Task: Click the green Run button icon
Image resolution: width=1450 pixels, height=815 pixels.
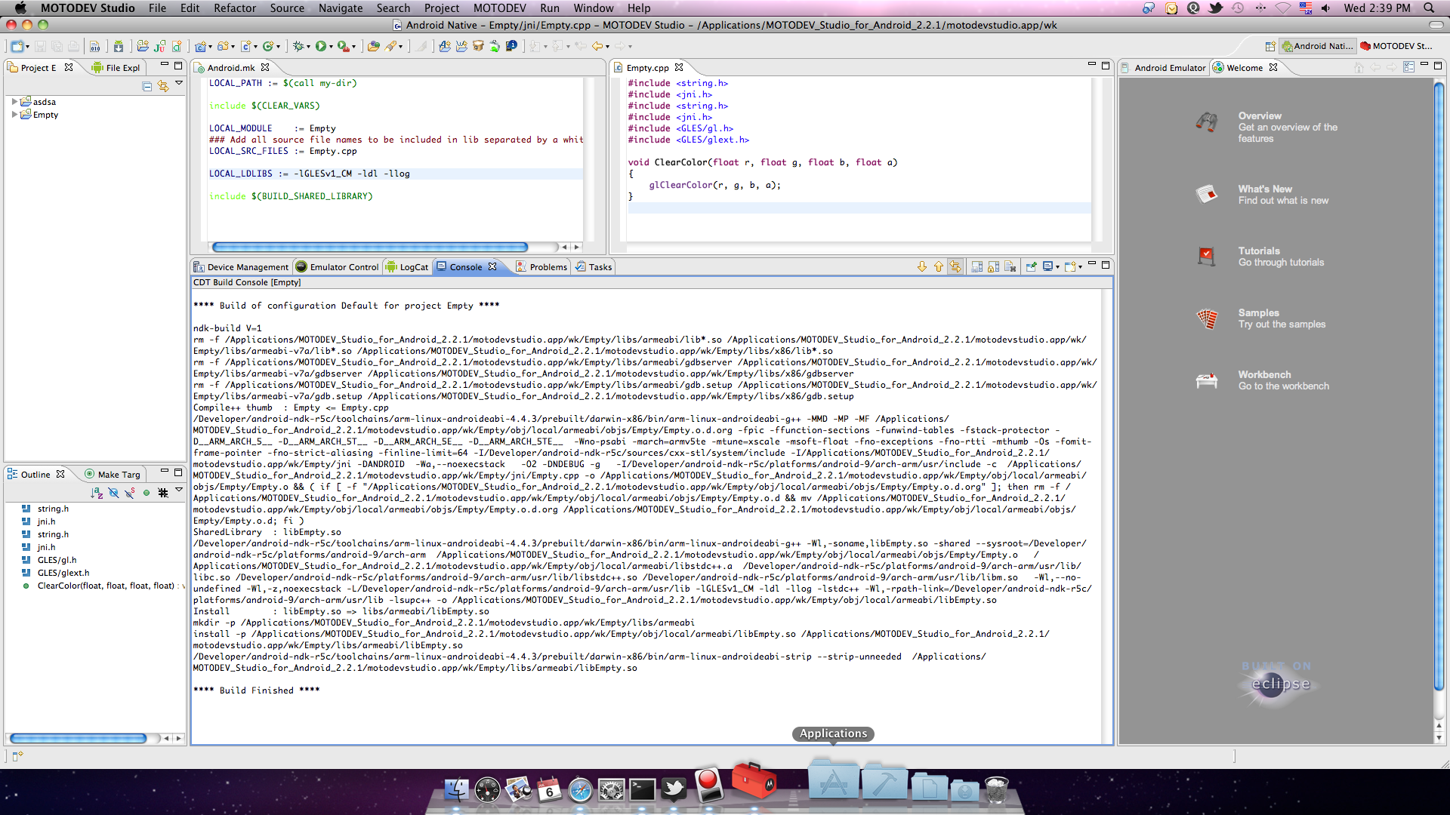Action: pos(321,46)
